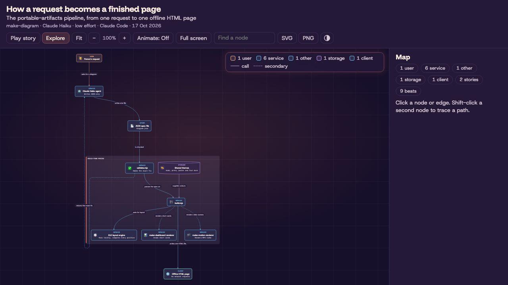Select the 'writes one file' edge label

(x=120, y=103)
